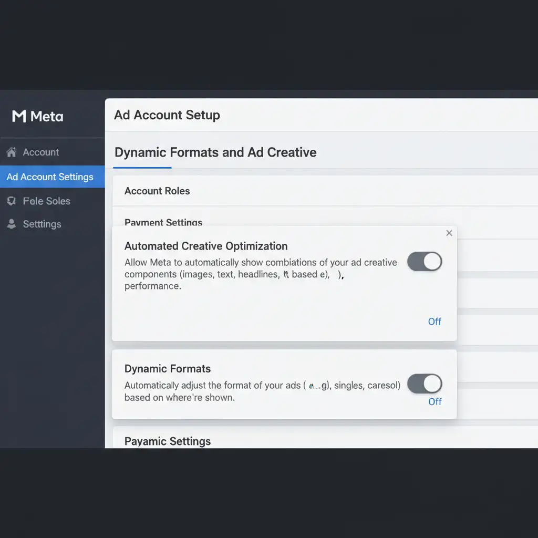
Task: Go to Setttings in the sidebar
Action: point(42,224)
